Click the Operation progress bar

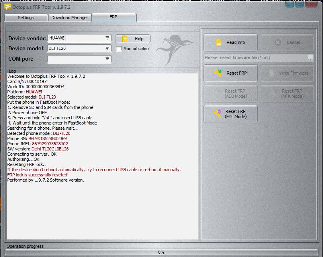(x=161, y=252)
